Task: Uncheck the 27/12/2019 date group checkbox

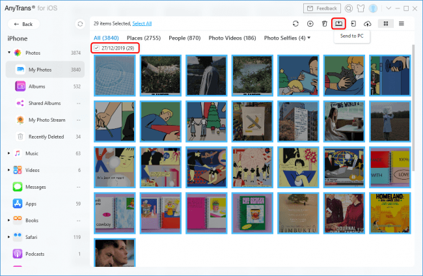Action: point(97,48)
